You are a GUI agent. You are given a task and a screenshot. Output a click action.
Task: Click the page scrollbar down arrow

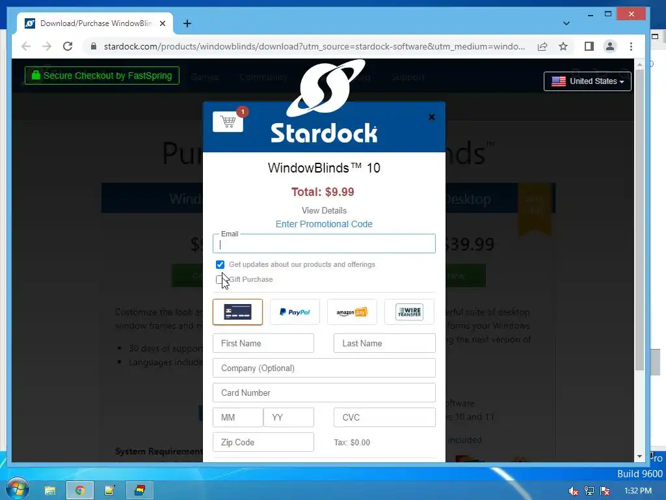click(640, 456)
